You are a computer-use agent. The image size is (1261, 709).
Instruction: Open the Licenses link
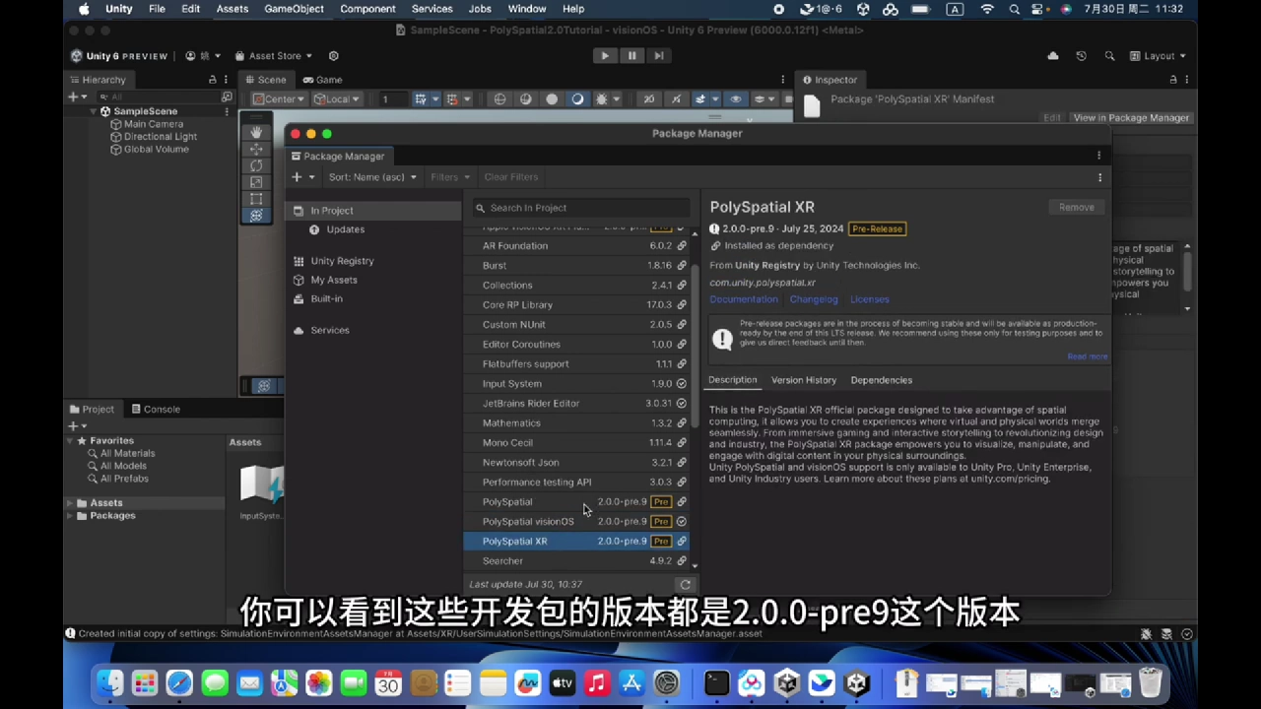click(x=869, y=299)
